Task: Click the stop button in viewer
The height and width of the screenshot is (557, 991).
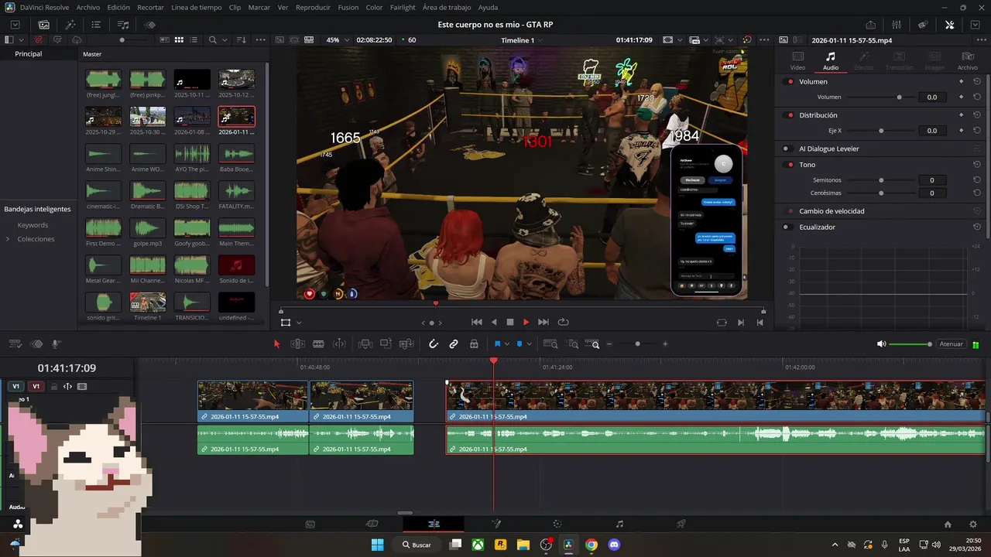Action: (509, 322)
